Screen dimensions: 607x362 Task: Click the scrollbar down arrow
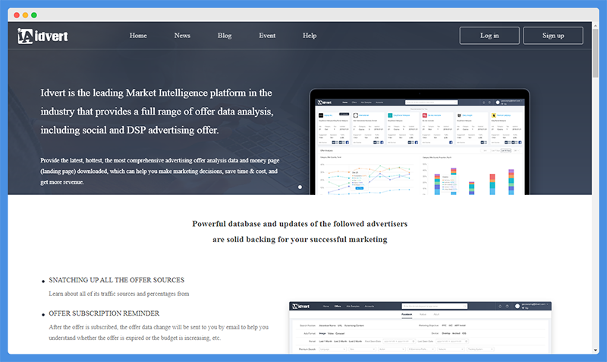pyautogui.click(x=596, y=351)
